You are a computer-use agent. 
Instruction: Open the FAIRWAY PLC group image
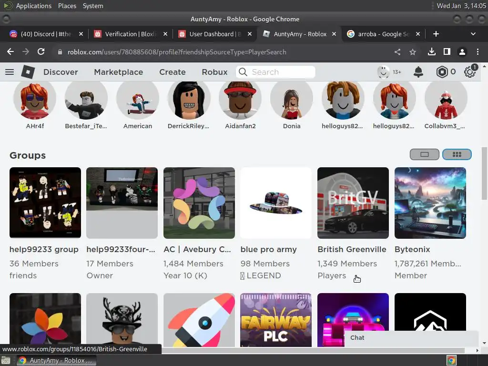pyautogui.click(x=276, y=320)
